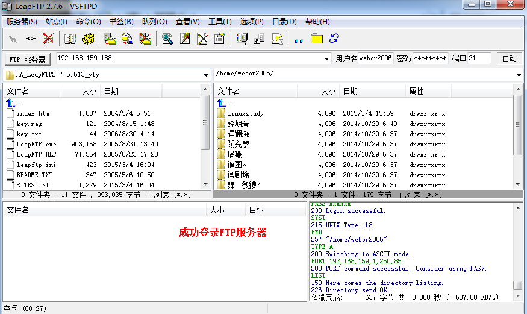Click the edit file pencil icon

pyautogui.click(x=185, y=39)
